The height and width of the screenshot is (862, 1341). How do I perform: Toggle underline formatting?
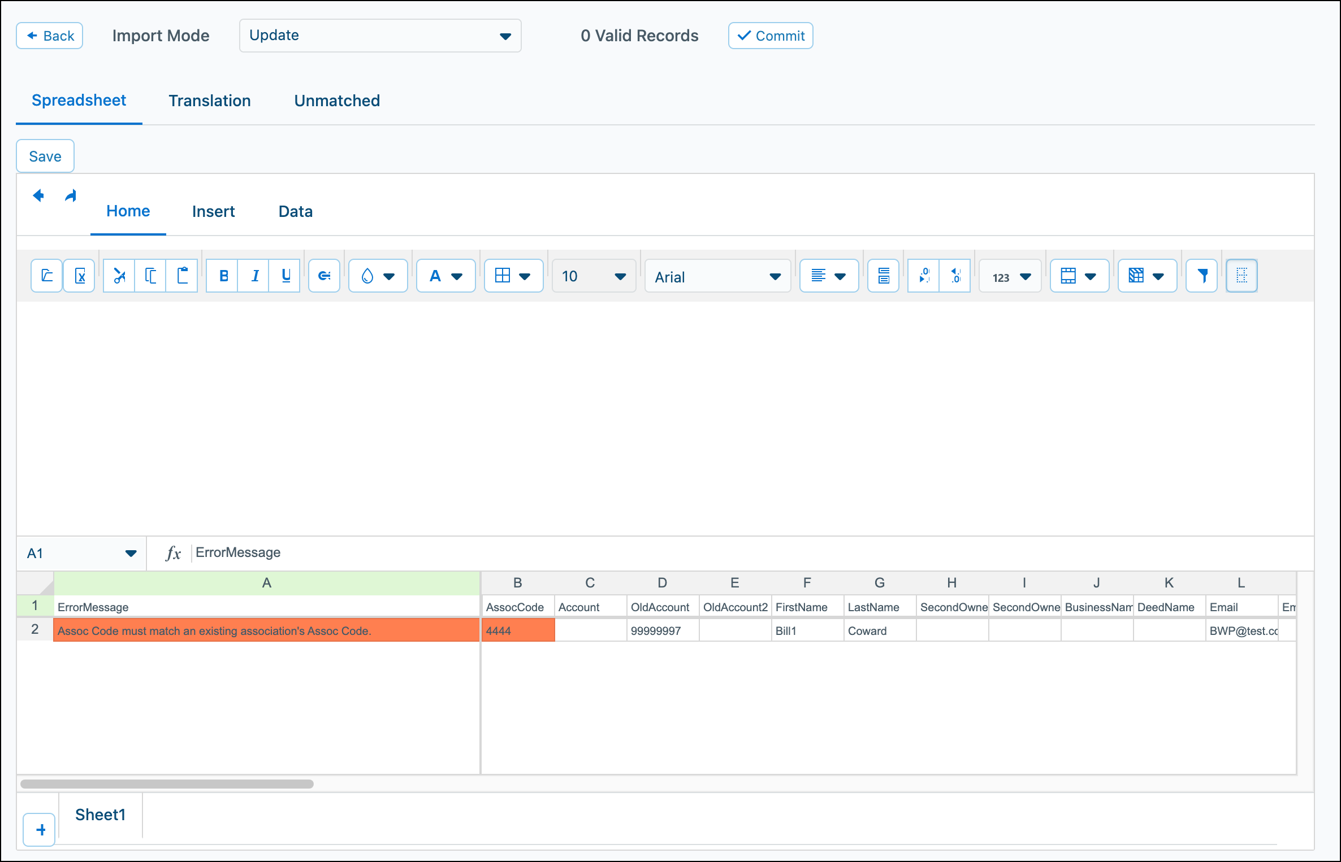point(285,276)
